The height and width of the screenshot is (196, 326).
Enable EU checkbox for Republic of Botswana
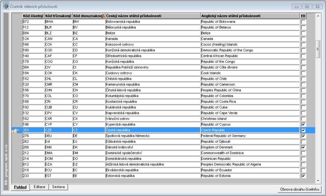click(x=303, y=22)
